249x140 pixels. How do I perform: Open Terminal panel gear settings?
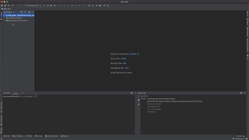132,93
